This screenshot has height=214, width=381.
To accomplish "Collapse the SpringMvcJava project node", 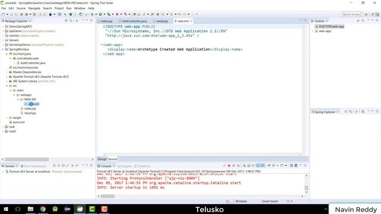I will click(3, 49).
